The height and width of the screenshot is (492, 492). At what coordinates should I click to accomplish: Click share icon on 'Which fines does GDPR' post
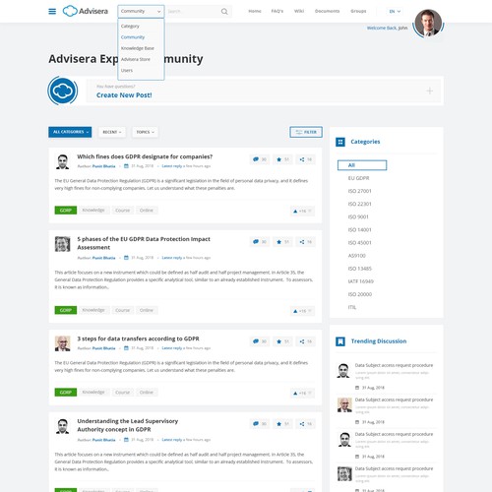[x=302, y=159]
